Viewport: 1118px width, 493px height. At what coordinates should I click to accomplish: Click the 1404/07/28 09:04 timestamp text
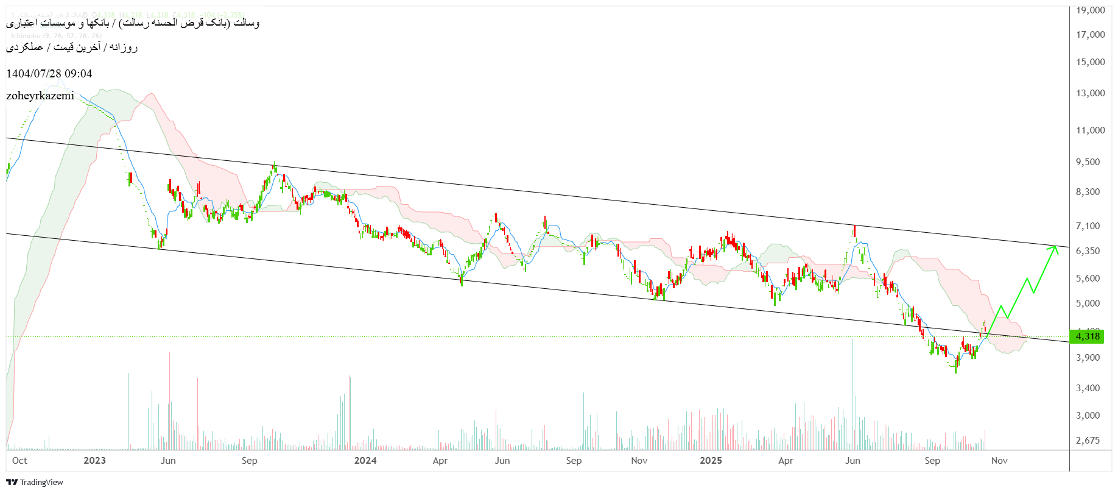coord(49,74)
